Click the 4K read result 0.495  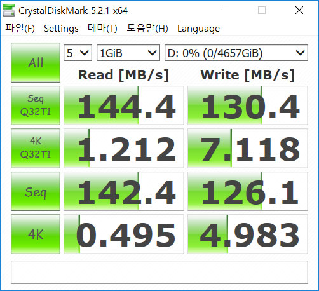pos(124,234)
